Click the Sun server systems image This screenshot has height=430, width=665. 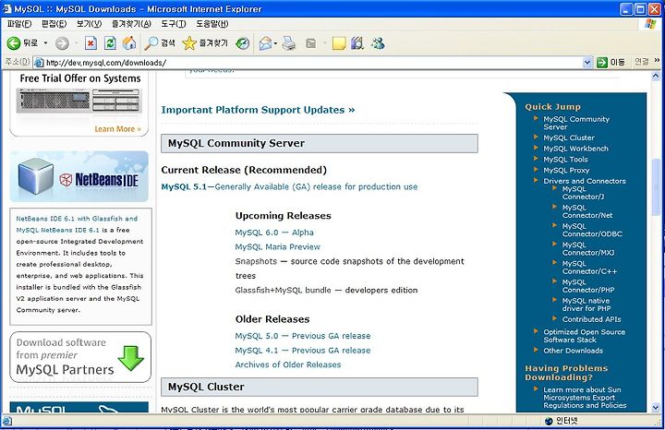coord(79,101)
